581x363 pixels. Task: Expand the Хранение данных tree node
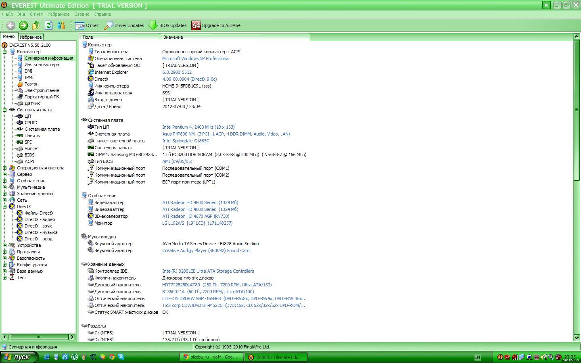5,194
